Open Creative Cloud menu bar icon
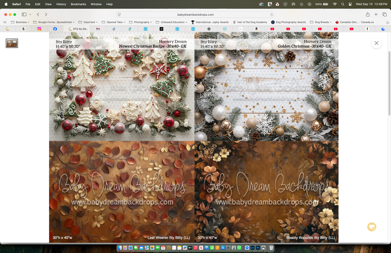 261,4
